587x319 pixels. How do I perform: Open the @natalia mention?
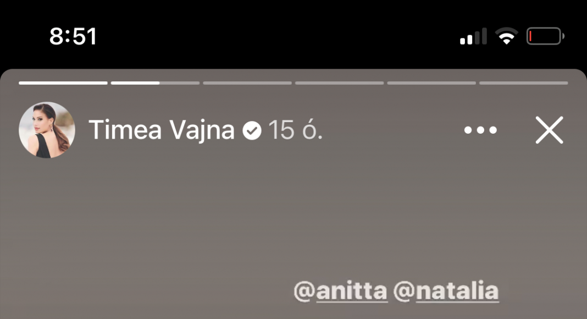446,291
